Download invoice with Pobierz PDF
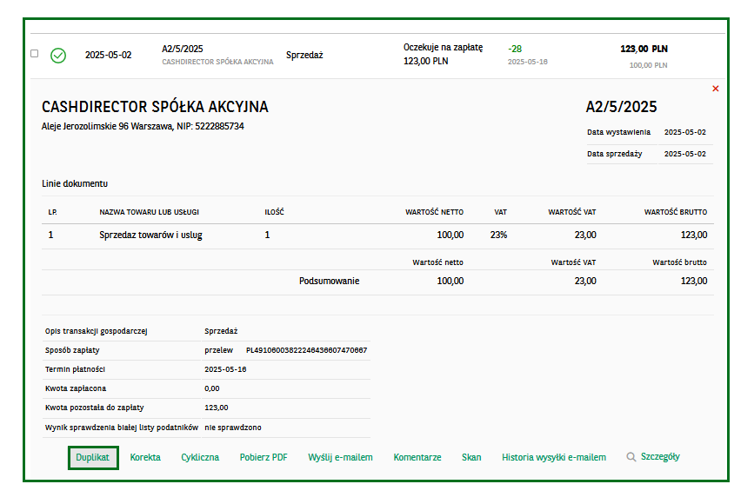The width and height of the screenshot is (754, 504). [264, 457]
